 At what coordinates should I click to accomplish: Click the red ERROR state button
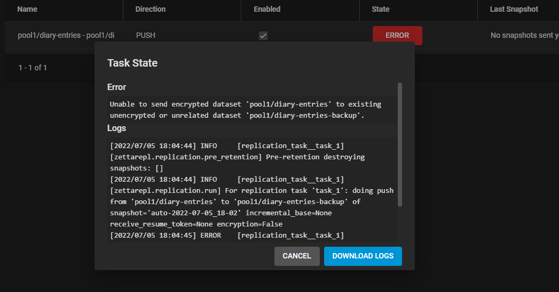397,36
